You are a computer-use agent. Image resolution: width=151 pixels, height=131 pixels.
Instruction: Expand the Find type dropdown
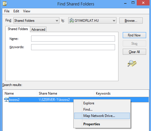tap(57, 21)
